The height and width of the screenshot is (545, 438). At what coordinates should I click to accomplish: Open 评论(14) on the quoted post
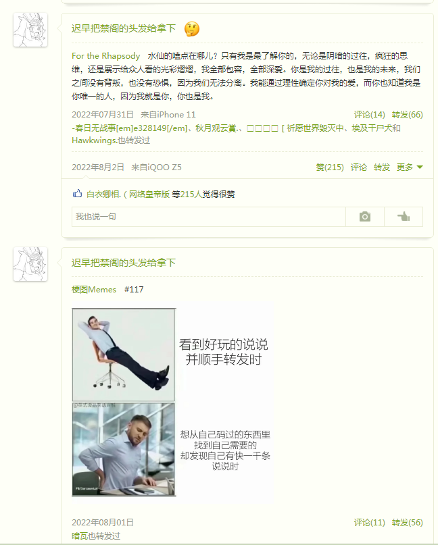pos(369,114)
